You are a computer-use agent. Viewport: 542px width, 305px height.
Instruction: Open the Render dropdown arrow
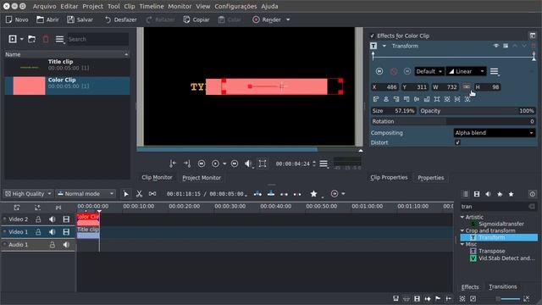288,19
